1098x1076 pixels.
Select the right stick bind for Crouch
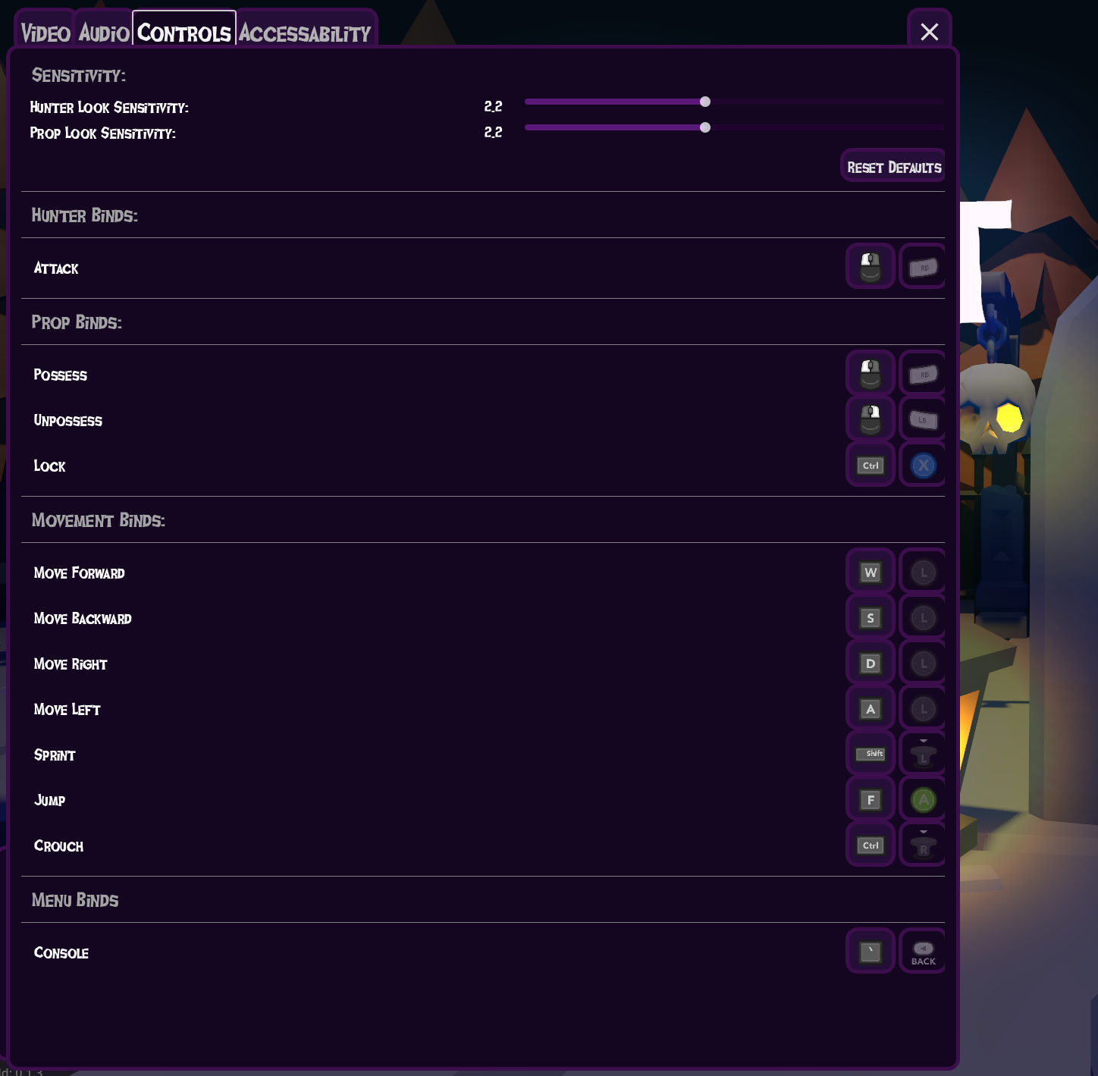[922, 844]
